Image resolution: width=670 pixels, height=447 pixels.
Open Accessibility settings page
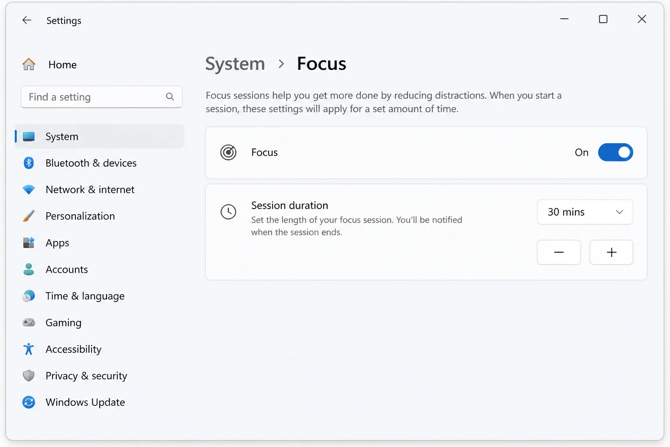click(99, 349)
